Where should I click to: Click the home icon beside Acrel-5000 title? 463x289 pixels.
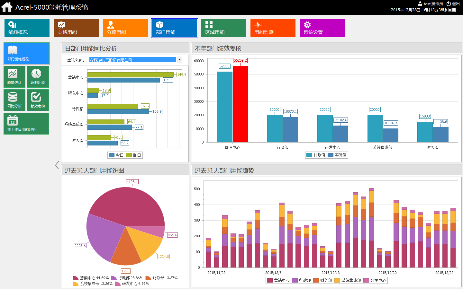click(x=7, y=7)
